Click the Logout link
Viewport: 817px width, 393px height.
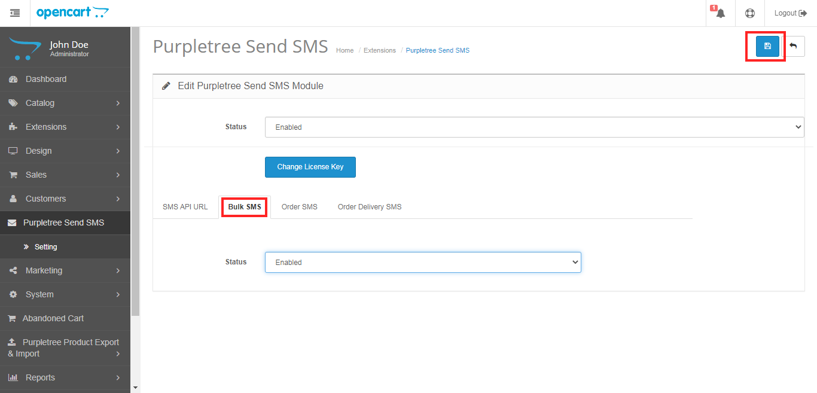point(791,13)
